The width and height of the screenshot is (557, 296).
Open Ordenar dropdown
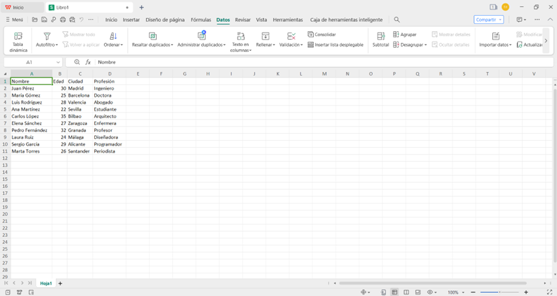point(113,45)
